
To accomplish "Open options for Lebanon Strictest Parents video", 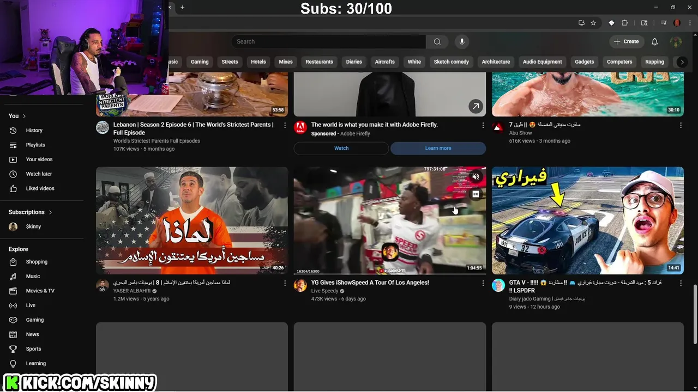I will (x=285, y=125).
